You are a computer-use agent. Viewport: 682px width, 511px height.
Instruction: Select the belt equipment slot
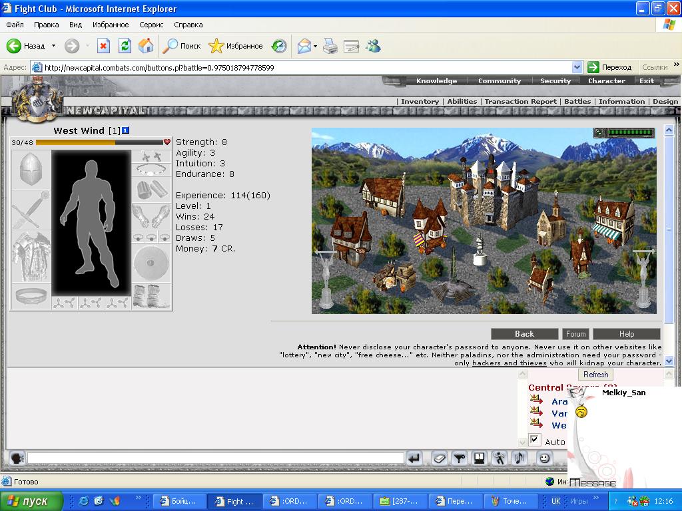[x=31, y=296]
